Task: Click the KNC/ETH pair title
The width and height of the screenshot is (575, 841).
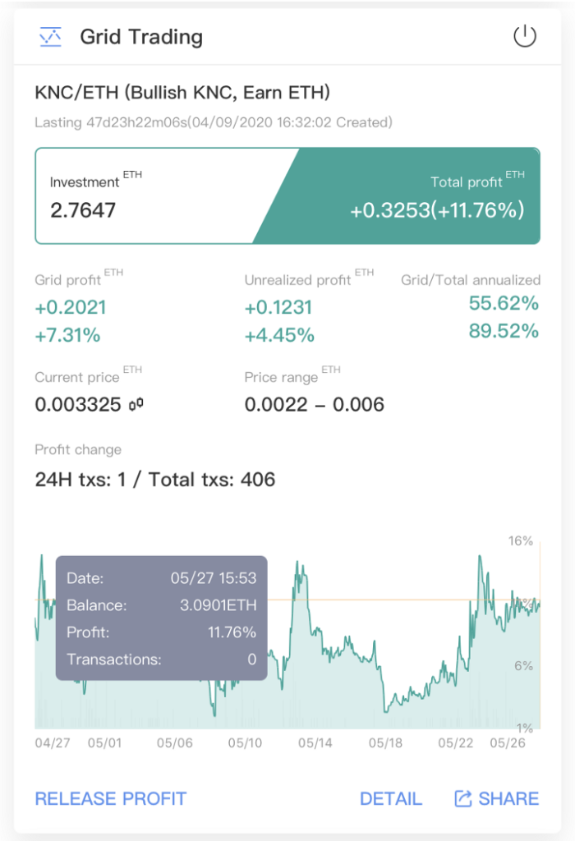Action: (182, 92)
